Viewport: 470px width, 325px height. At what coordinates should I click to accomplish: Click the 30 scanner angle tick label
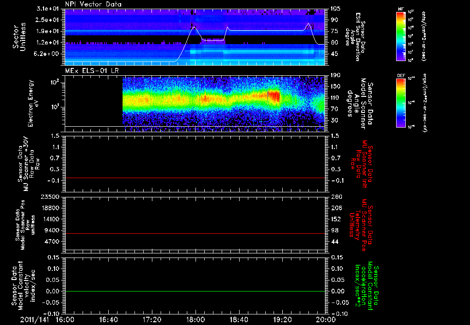(x=334, y=120)
